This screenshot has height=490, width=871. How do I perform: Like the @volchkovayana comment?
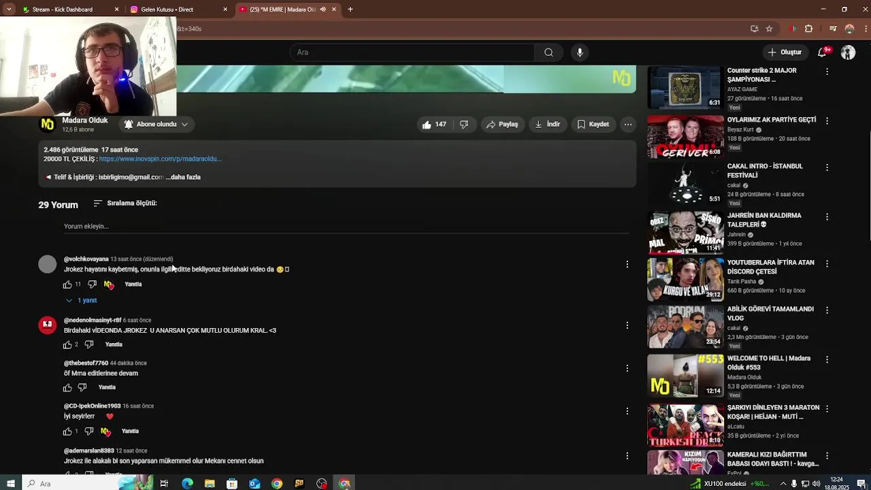[67, 284]
